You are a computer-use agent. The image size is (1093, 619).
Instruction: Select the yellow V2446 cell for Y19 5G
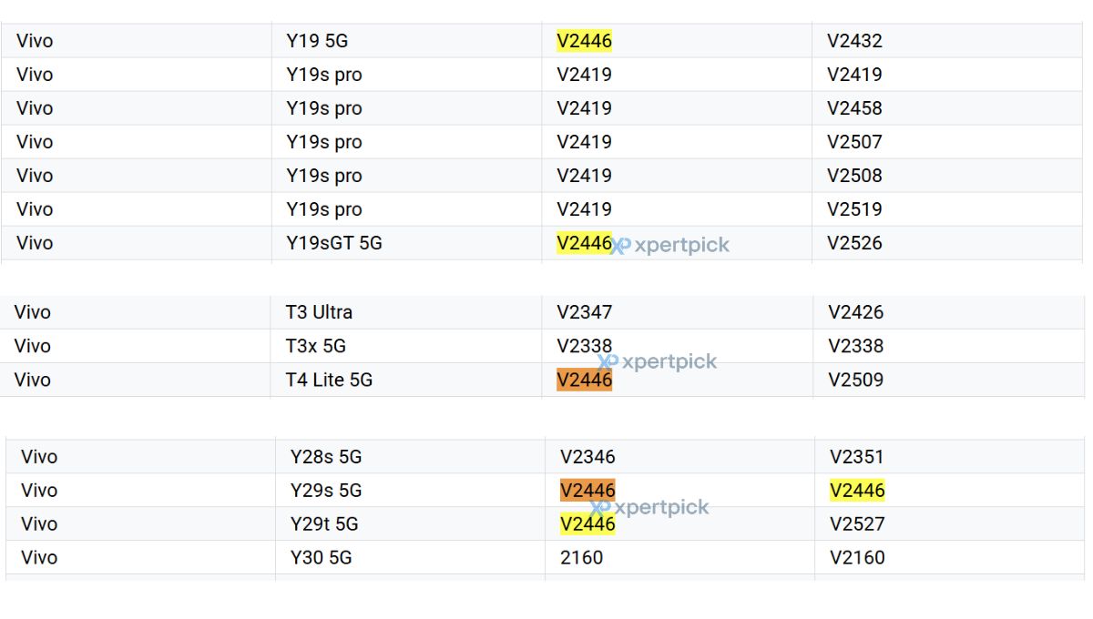coord(584,41)
